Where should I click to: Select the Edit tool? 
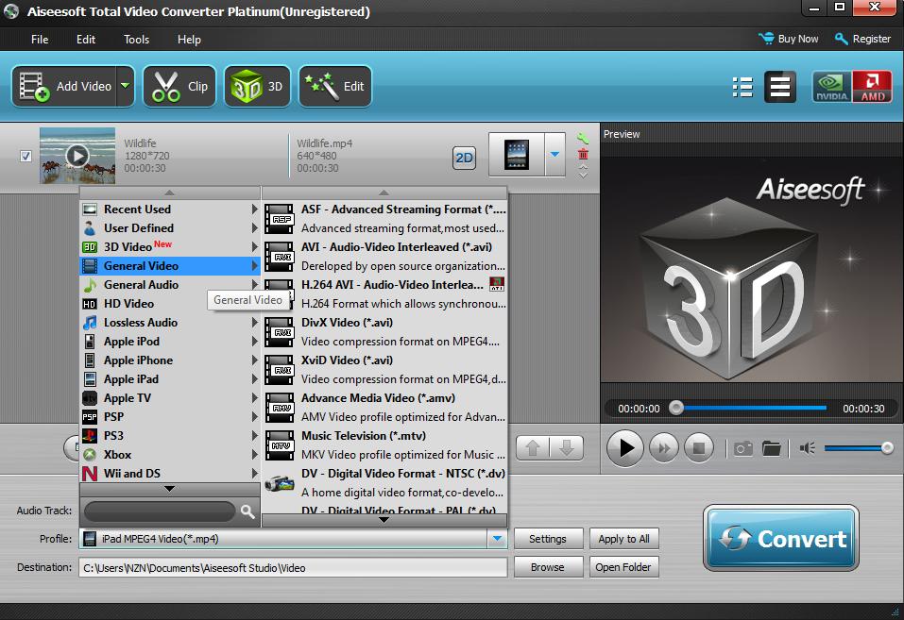[334, 85]
